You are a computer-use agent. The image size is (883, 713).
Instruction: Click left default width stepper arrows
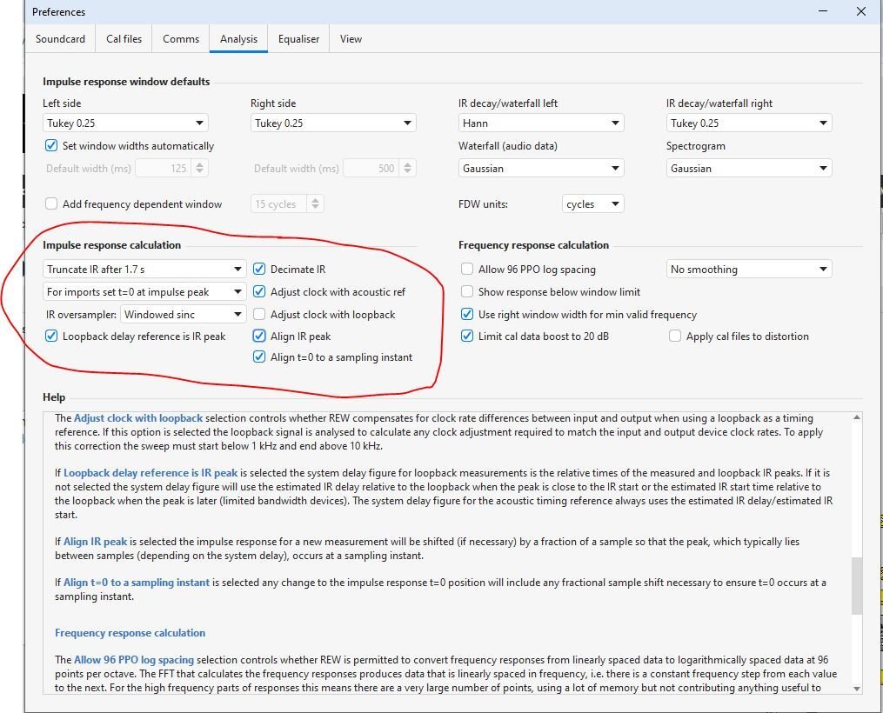tap(199, 168)
